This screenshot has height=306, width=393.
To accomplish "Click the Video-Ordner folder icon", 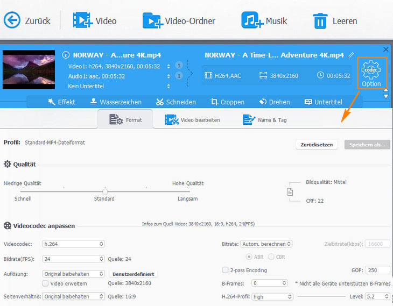I will [152, 20].
